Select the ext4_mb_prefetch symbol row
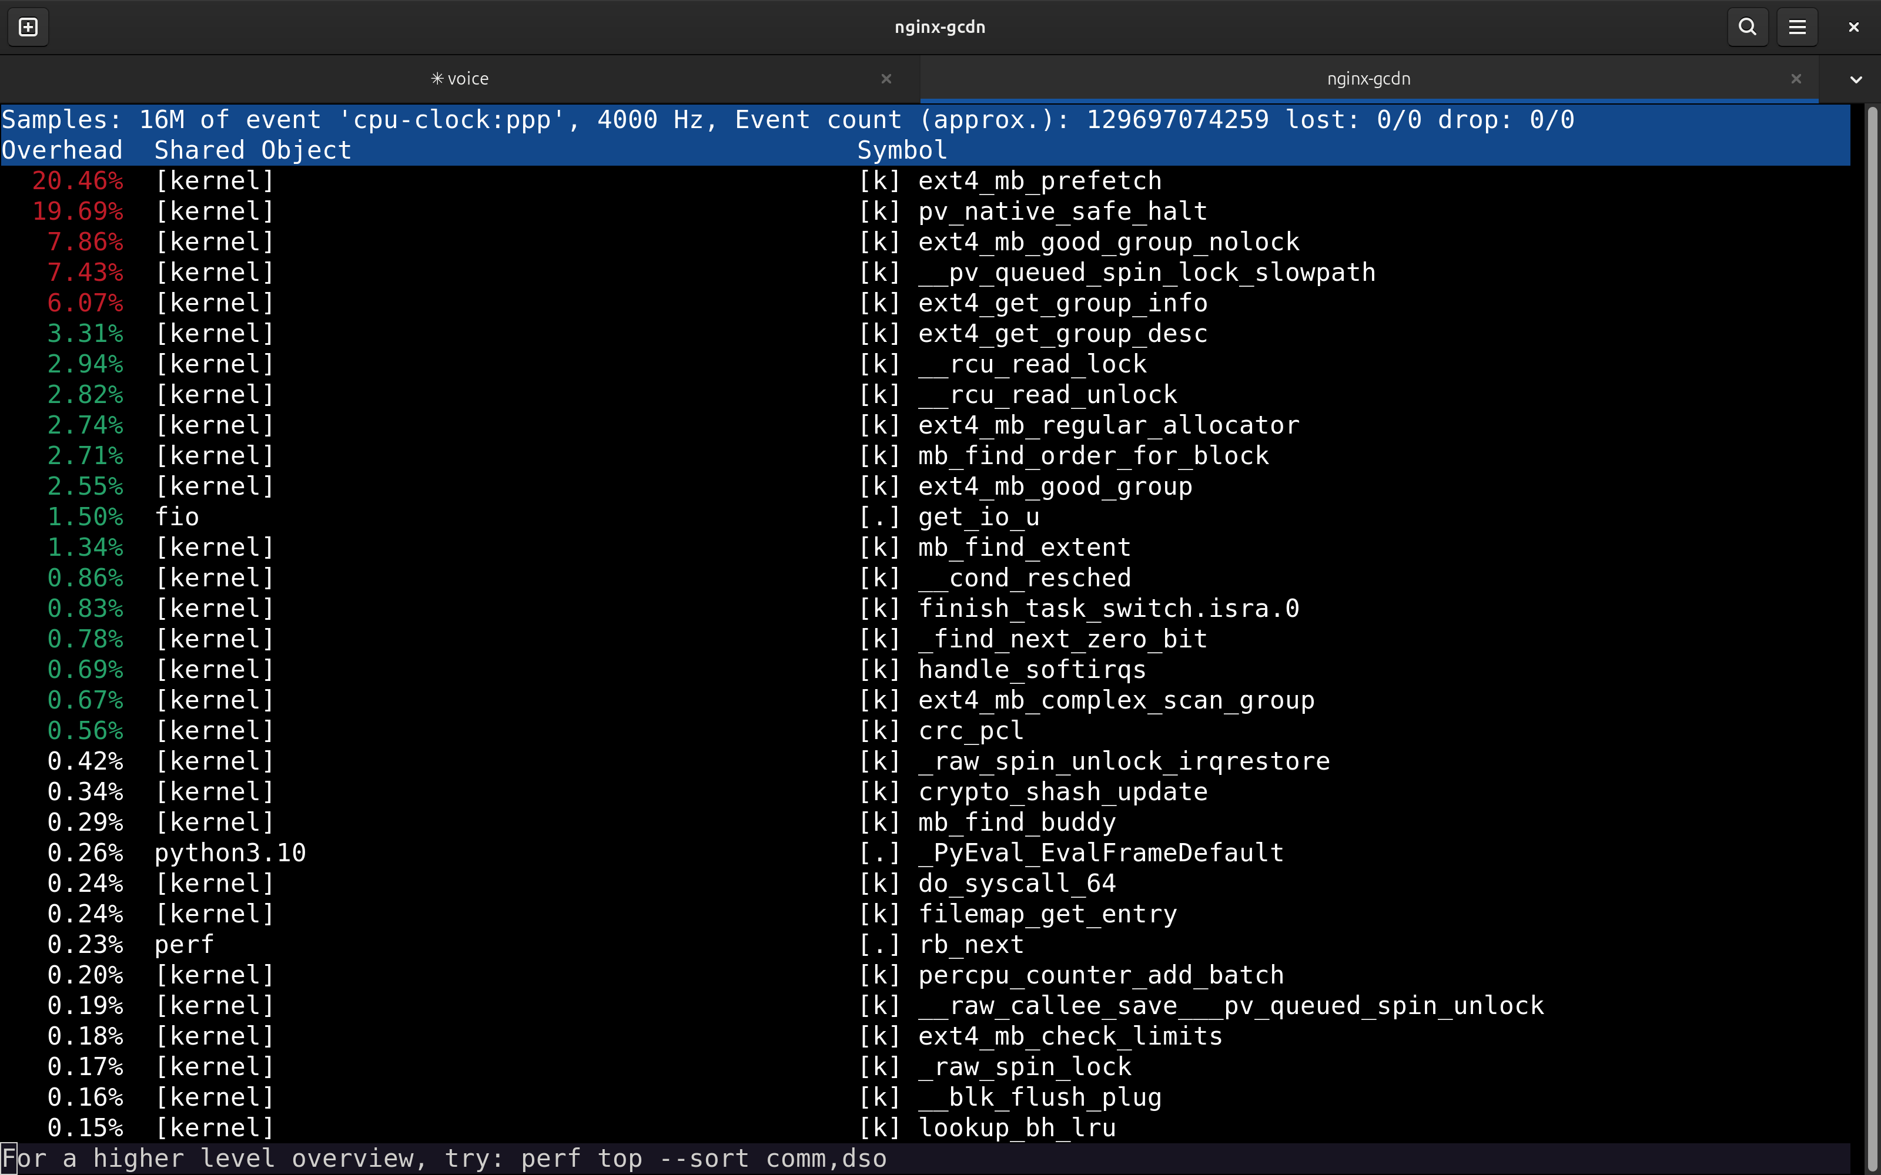The image size is (1881, 1175). pyautogui.click(x=925, y=180)
